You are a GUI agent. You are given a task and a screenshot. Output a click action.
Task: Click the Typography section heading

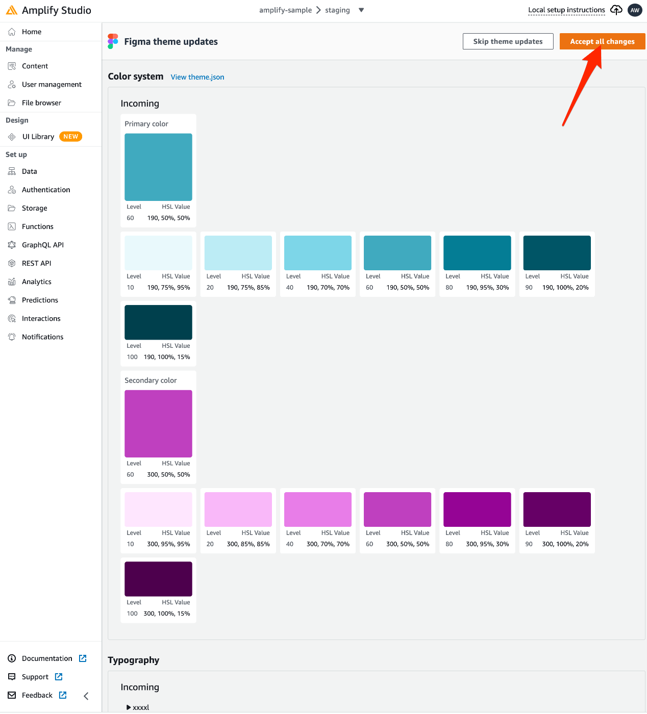tap(134, 660)
